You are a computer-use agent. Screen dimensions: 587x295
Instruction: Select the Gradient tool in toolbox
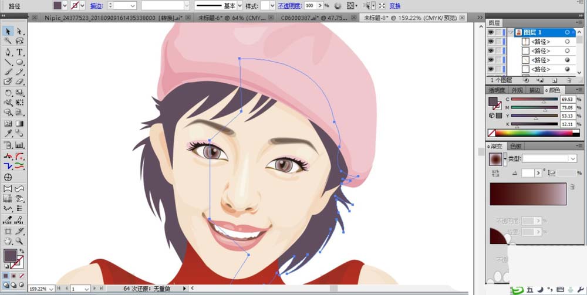coord(19,123)
